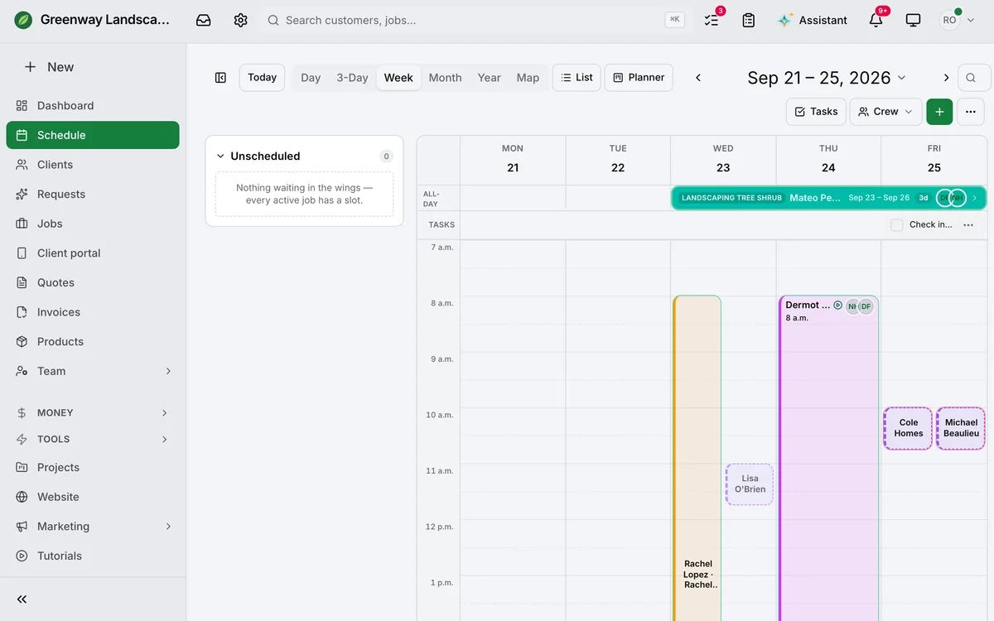Image resolution: width=994 pixels, height=621 pixels.
Task: Open the Planner button
Action: [x=639, y=78]
